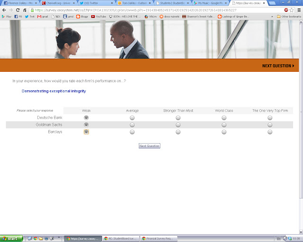
Task: Open the Play bookmark
Action: pyautogui.click(x=7, y=17)
